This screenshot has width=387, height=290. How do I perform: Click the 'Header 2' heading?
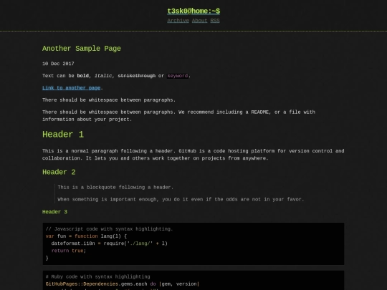(59, 172)
